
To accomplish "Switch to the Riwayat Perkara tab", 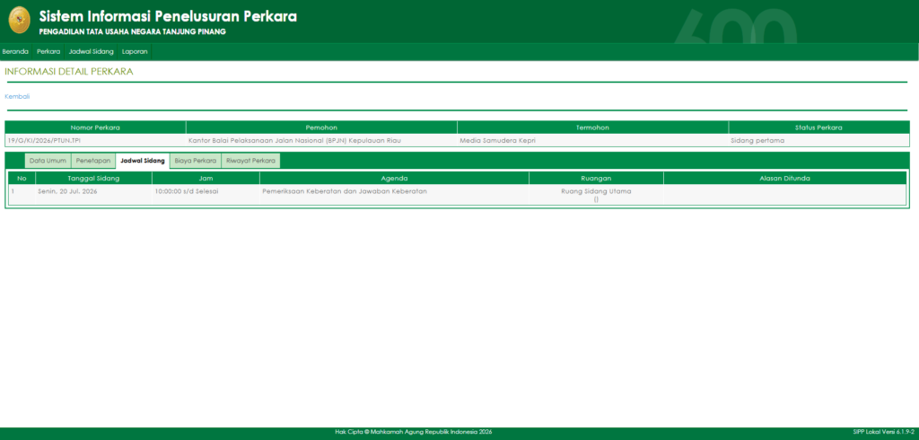I will 251,161.
